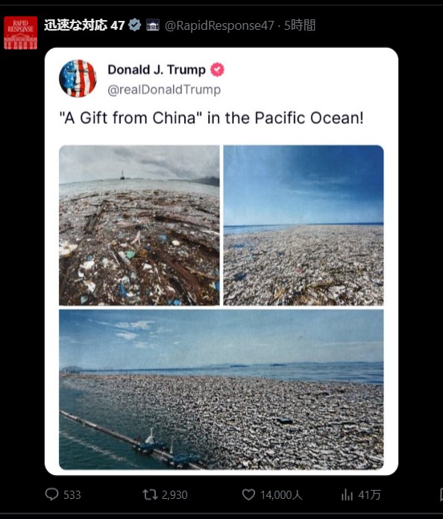Image resolution: width=443 pixels, height=519 pixels.
Task: Click the retweet arrows icon
Action: click(150, 494)
